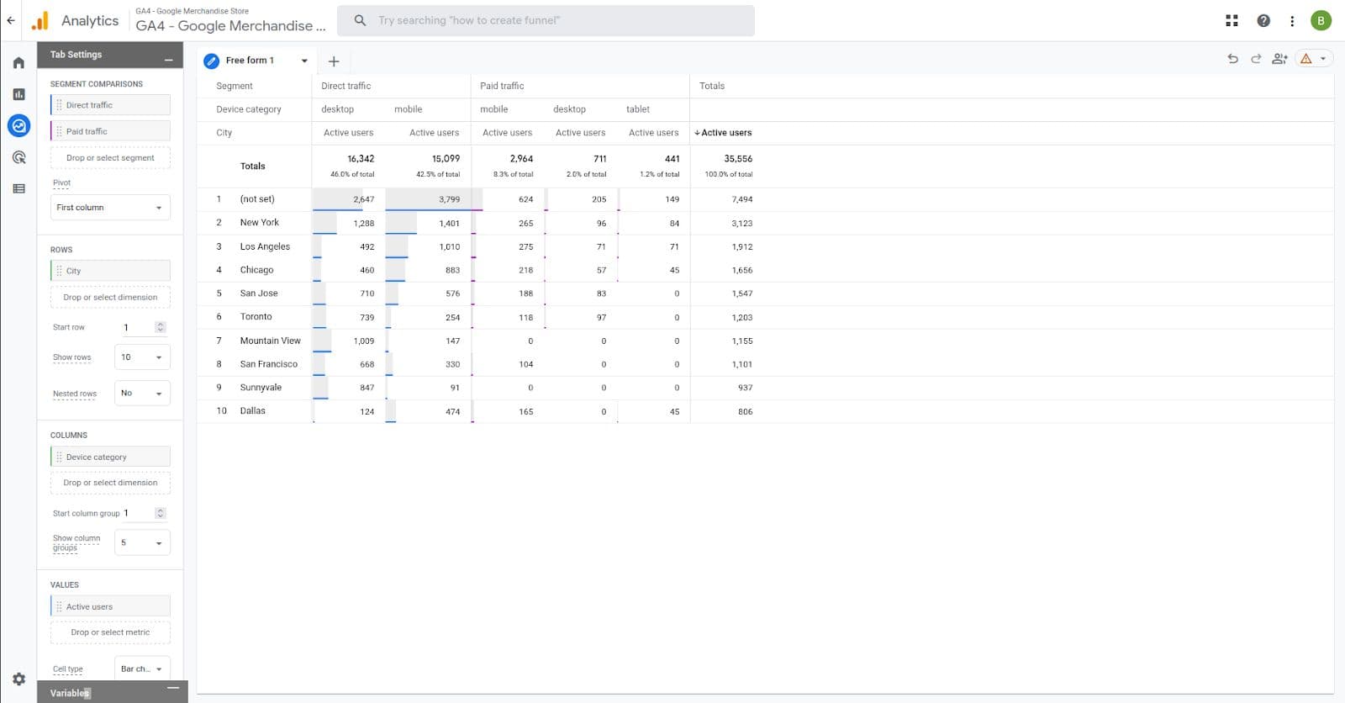Minimize the Tab Settings panel

(169, 59)
